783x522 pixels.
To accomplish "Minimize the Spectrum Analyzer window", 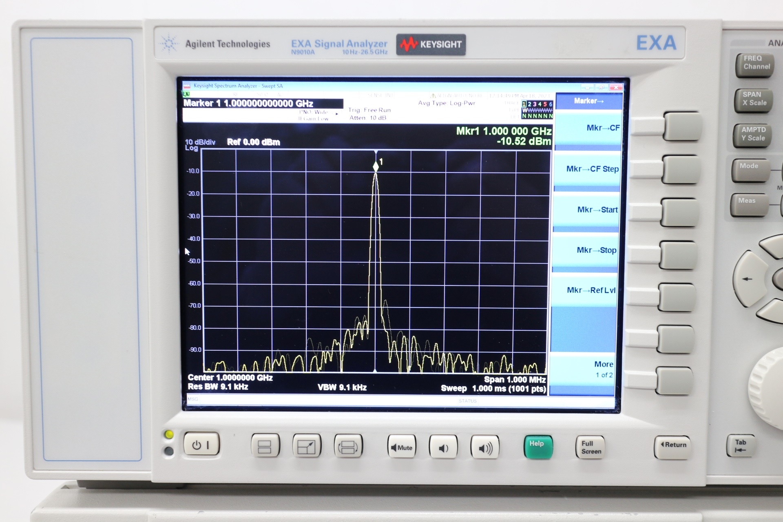I will (587, 87).
